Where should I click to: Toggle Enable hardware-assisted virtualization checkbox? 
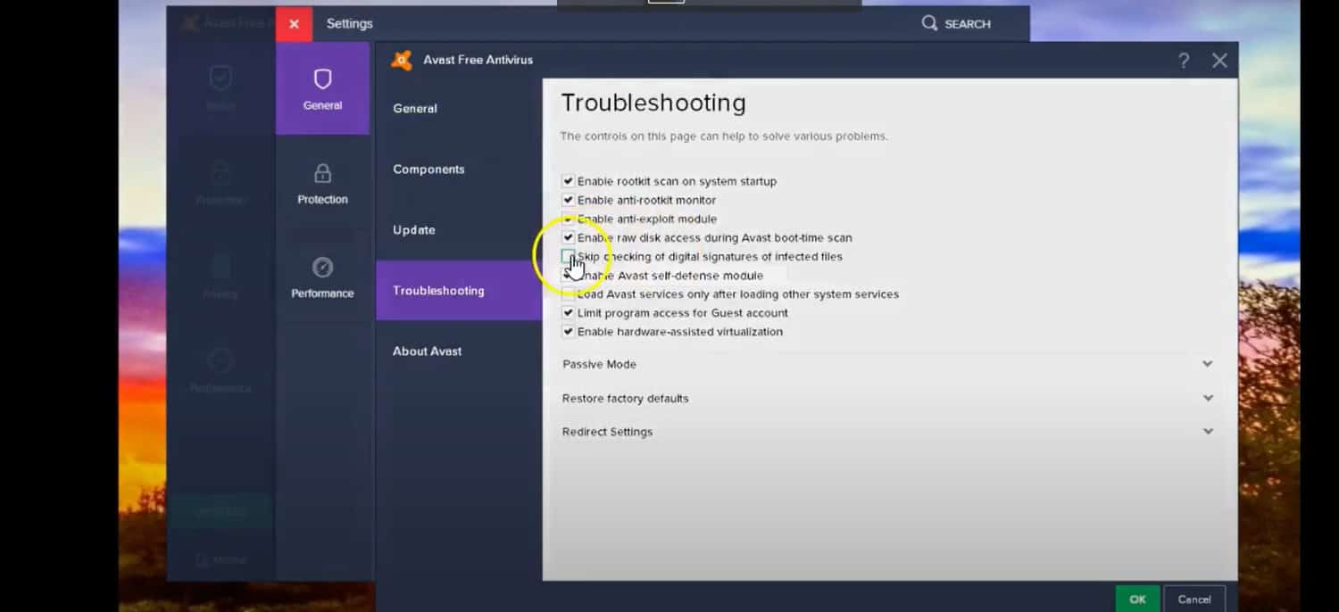pos(568,332)
